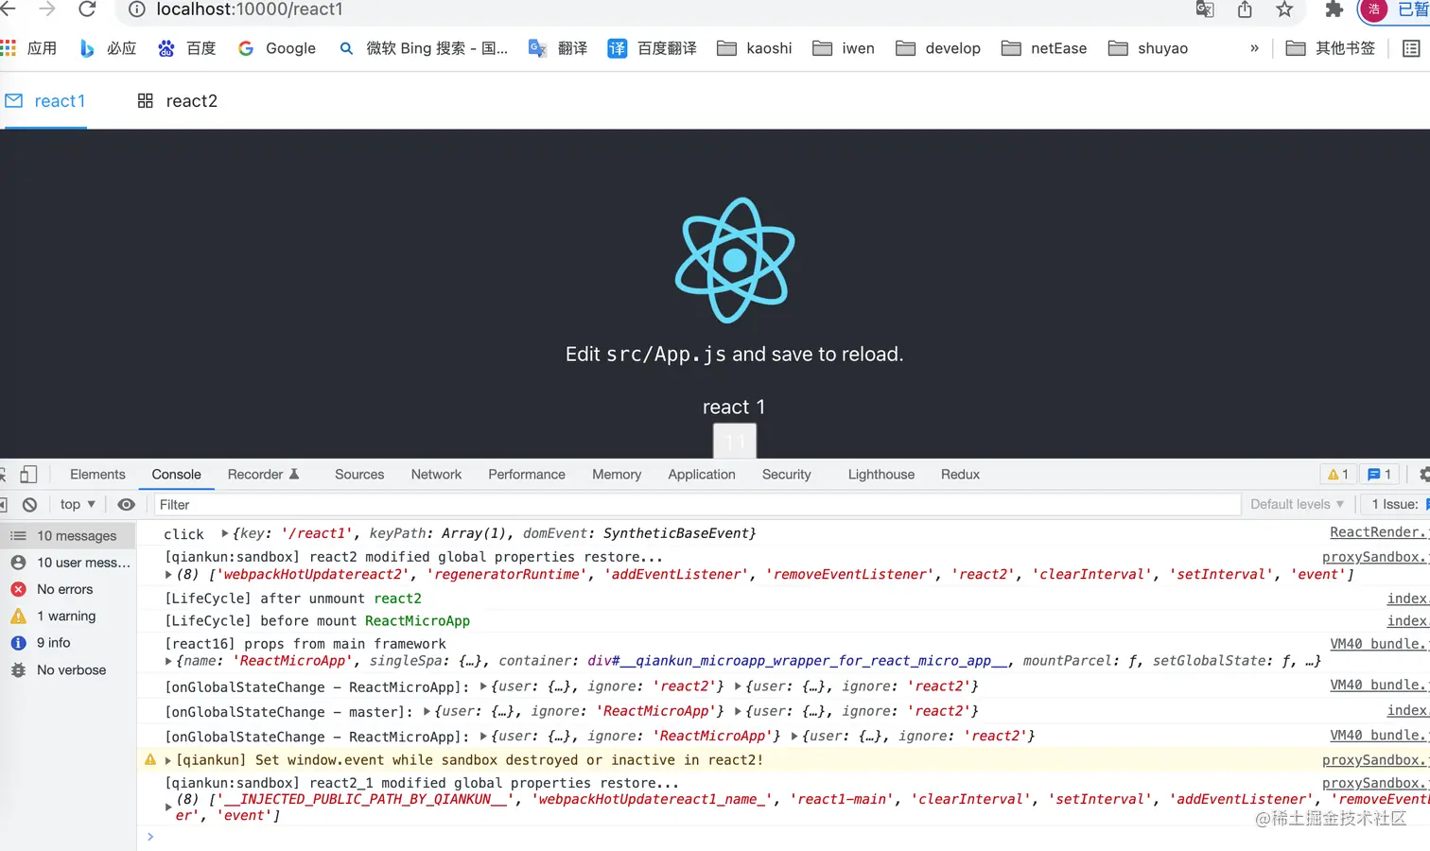The height and width of the screenshot is (851, 1430).
Task: Open the top JavaScript context dropdown
Action: pos(78,505)
